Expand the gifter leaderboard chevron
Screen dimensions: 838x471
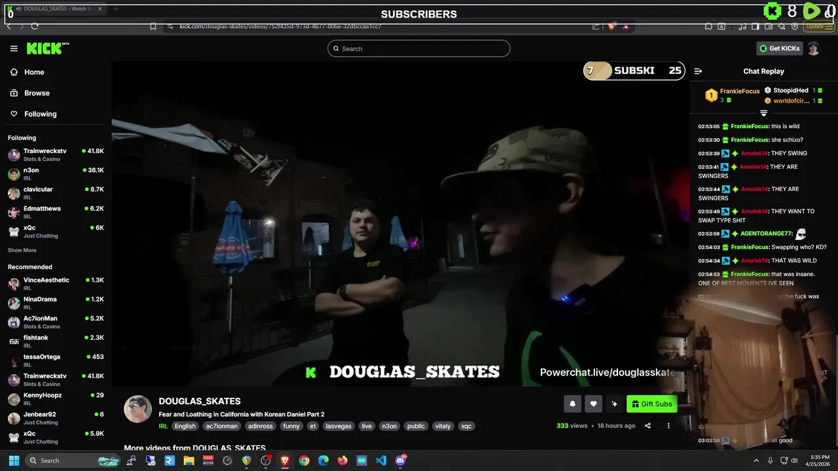point(763,113)
